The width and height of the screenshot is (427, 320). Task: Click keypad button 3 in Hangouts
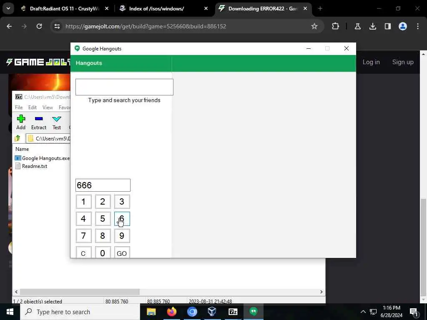click(122, 202)
